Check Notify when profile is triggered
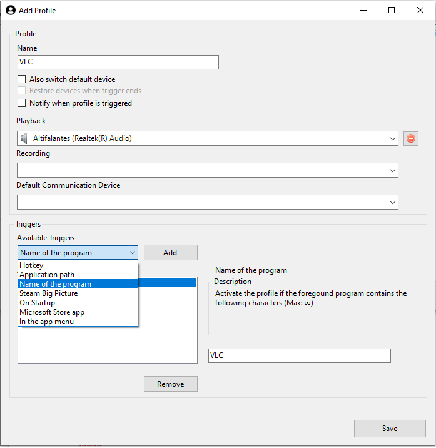The height and width of the screenshot is (448, 436). pos(22,103)
